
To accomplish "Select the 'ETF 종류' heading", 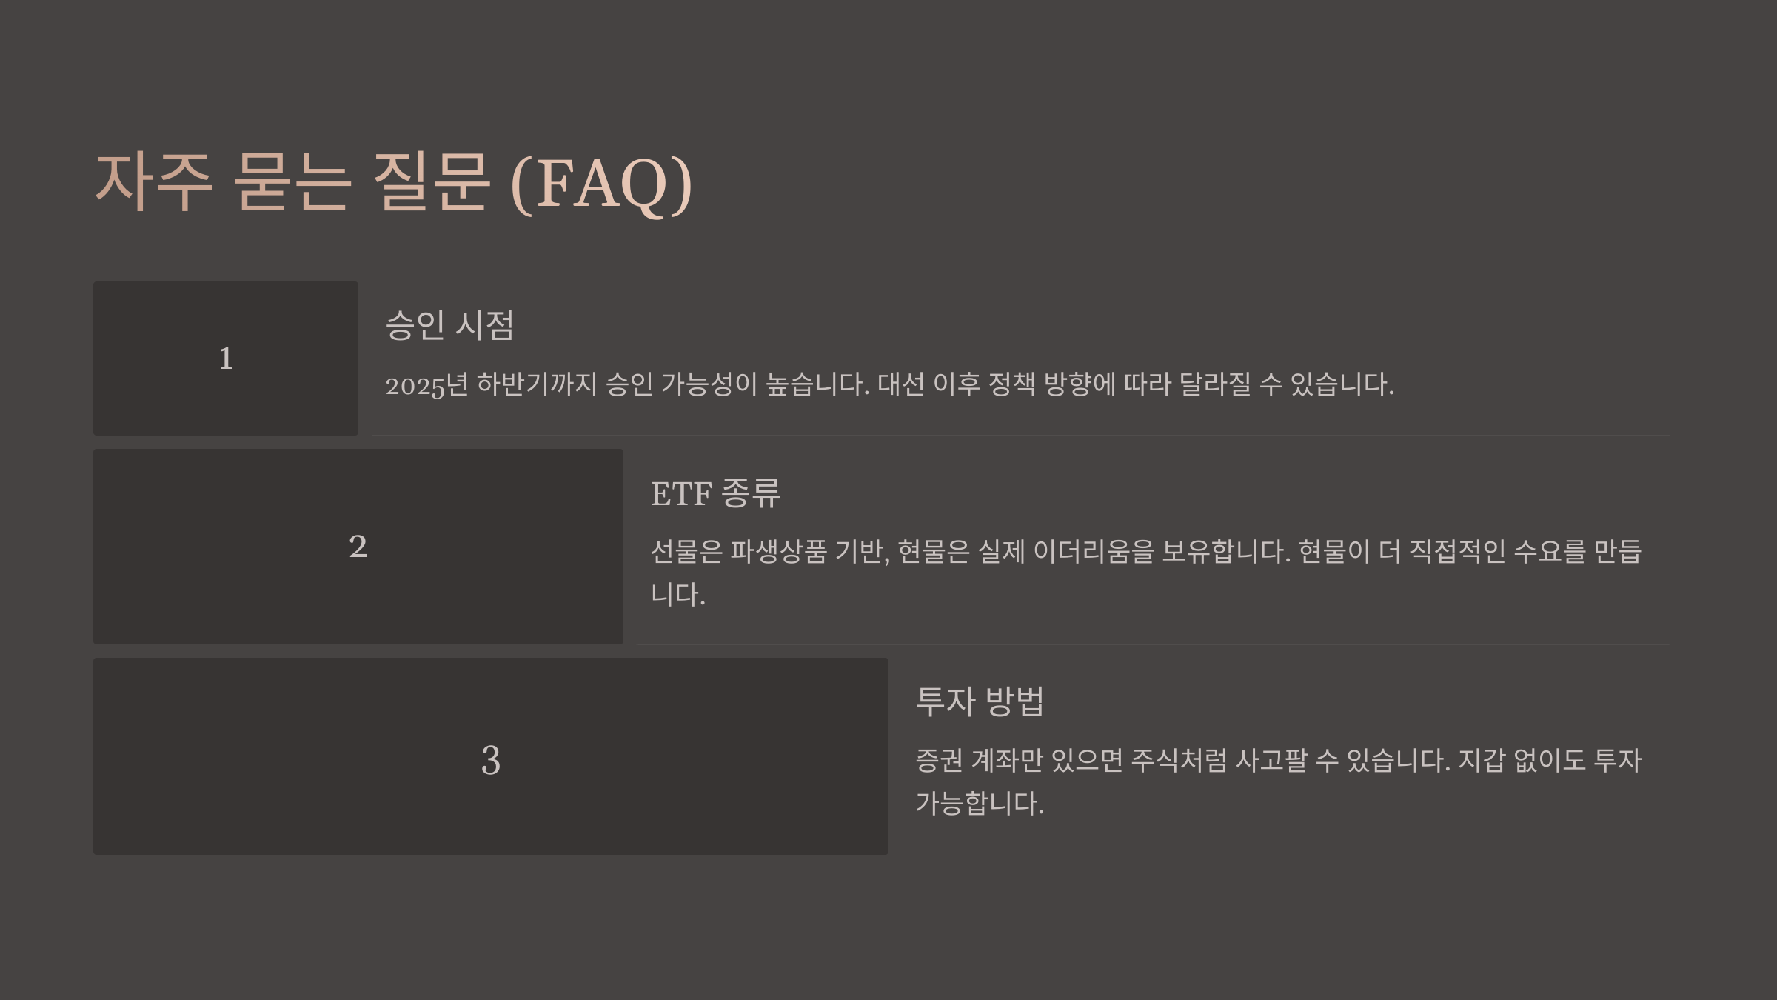I will [715, 493].
